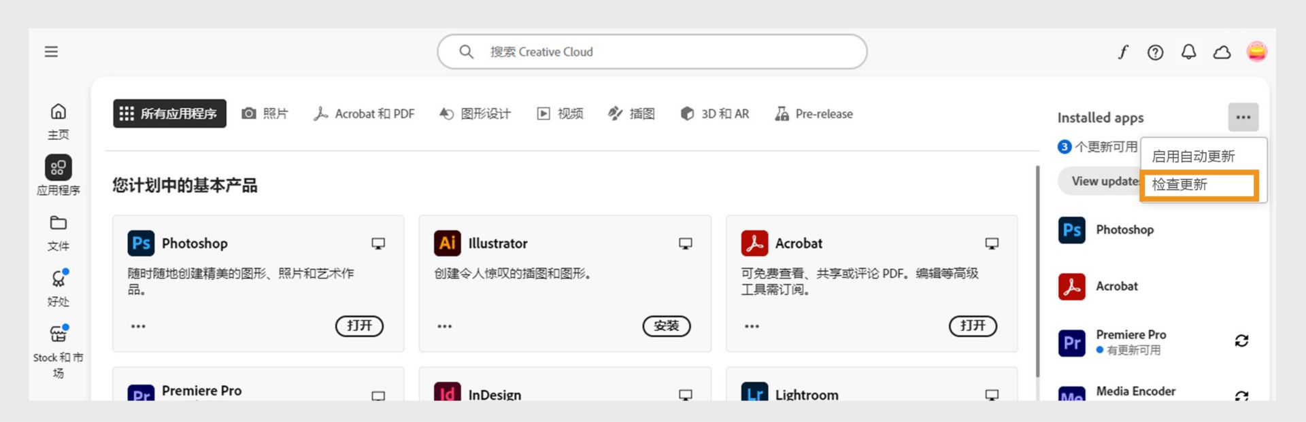
Task: Click in the 搜索 Creative Cloud field
Action: 652,52
